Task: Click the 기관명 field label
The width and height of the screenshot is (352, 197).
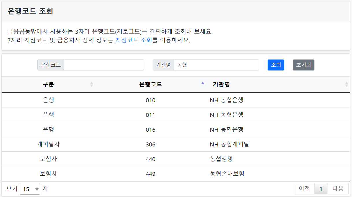Action: [163, 65]
